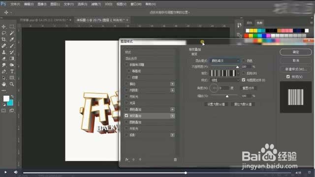This screenshot has height=177, width=315.
Task: Toggle the 预览(V) preview checkbox
Action: [288, 77]
